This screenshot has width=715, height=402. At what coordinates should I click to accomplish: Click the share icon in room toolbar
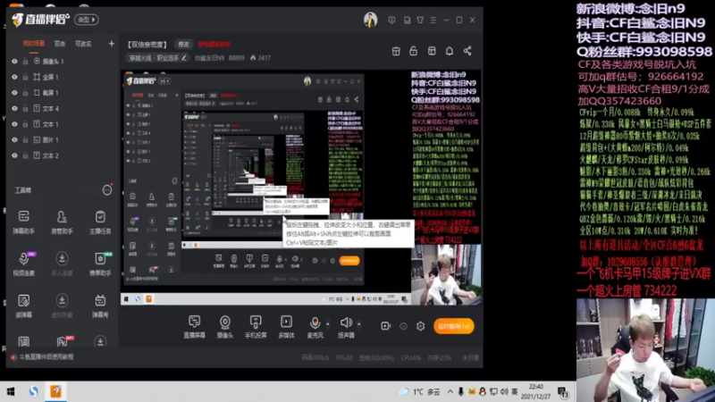point(467,51)
